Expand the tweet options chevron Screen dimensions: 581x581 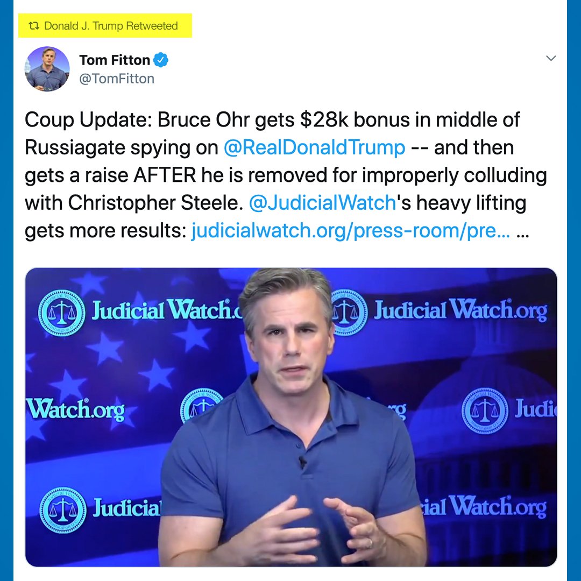[551, 58]
